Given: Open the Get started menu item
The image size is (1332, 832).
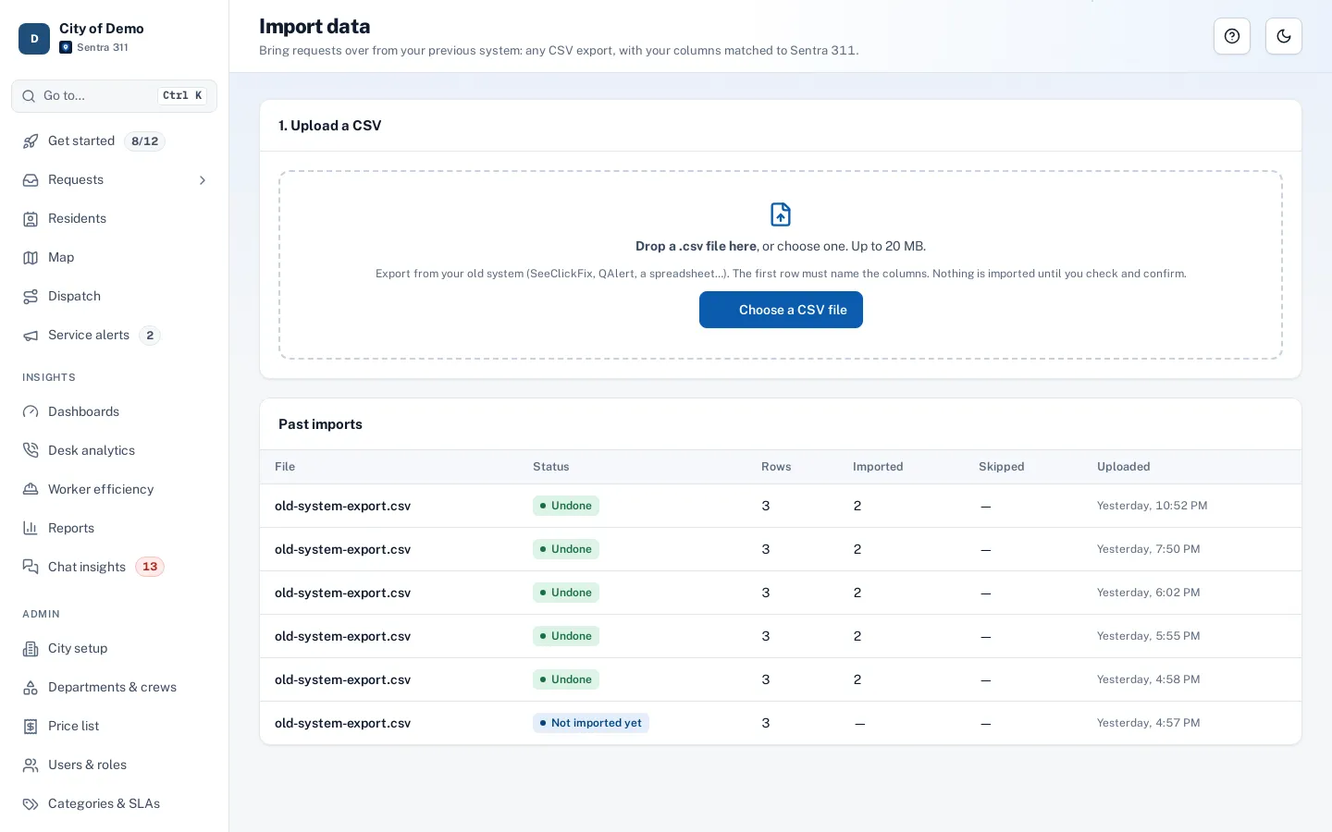Looking at the screenshot, I should click(114, 141).
